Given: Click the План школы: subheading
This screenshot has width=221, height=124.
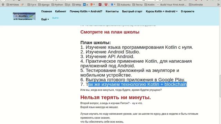Looking at the screenshot, I should [96, 42].
